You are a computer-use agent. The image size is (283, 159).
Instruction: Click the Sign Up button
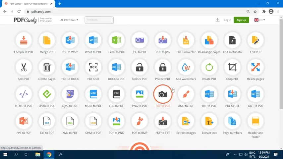[241, 20]
